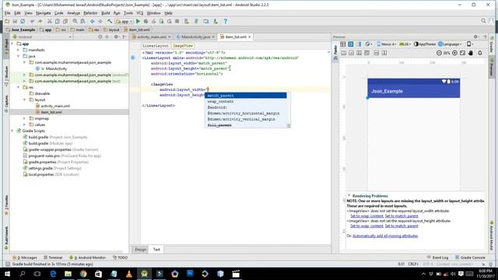This screenshot has height=280, width=498.
Task: Open Help via question mark icon
Action: tap(225, 21)
